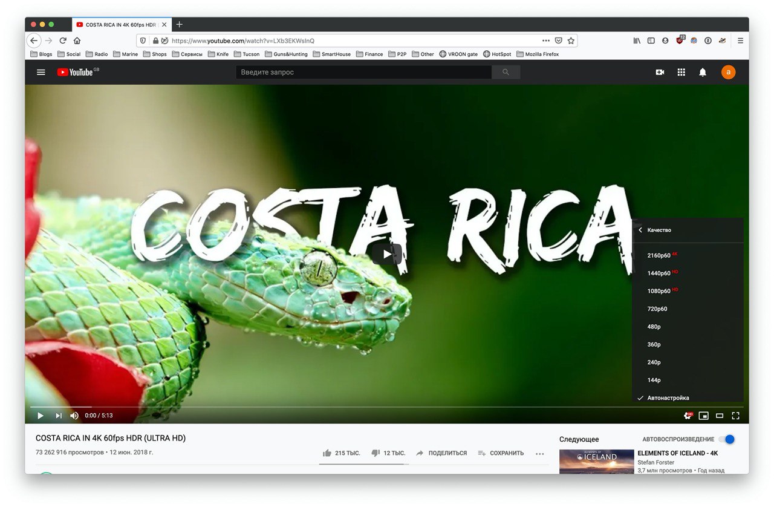The image size is (774, 507).
Task: Play the video from the control bar
Action: click(x=41, y=416)
